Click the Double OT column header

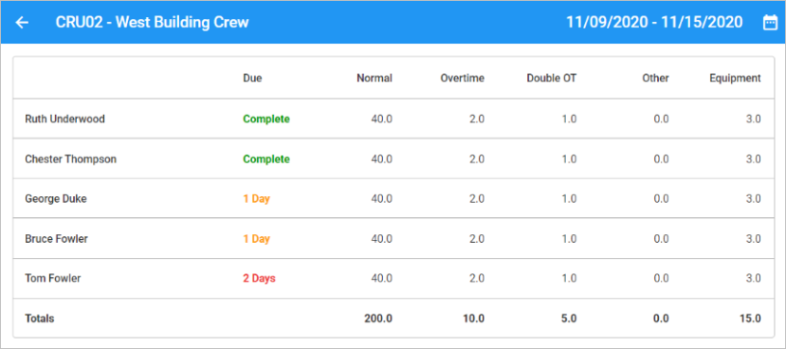coord(552,78)
